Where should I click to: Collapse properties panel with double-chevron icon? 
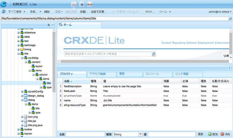pyautogui.click(x=229, y=68)
